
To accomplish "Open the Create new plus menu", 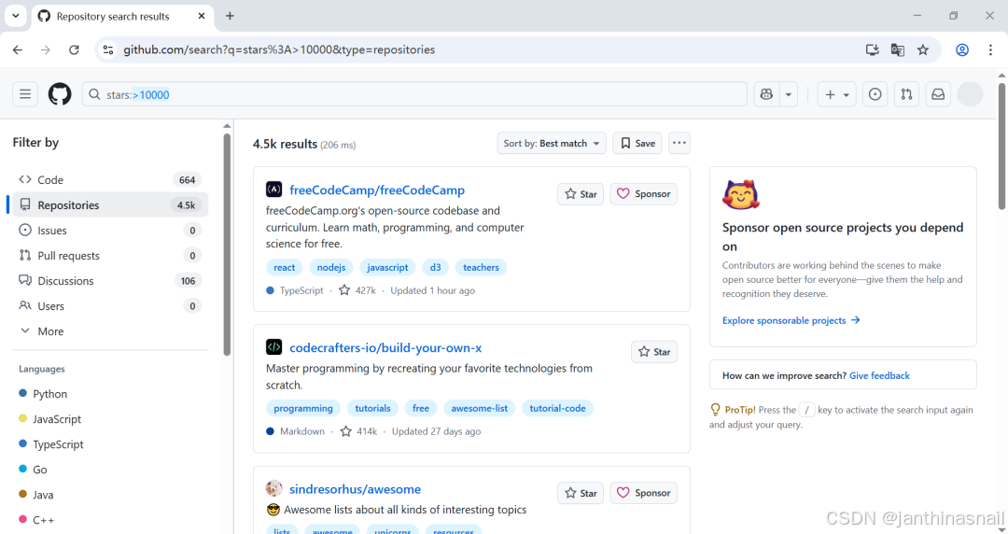I will 836,94.
